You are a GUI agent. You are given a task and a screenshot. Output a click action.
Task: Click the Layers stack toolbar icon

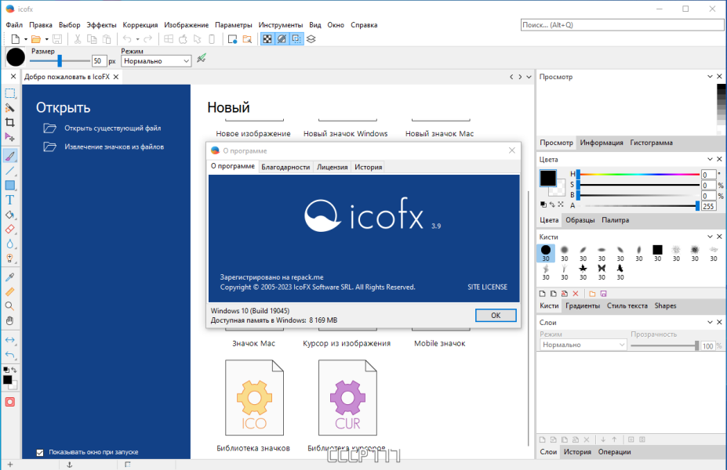pos(311,39)
